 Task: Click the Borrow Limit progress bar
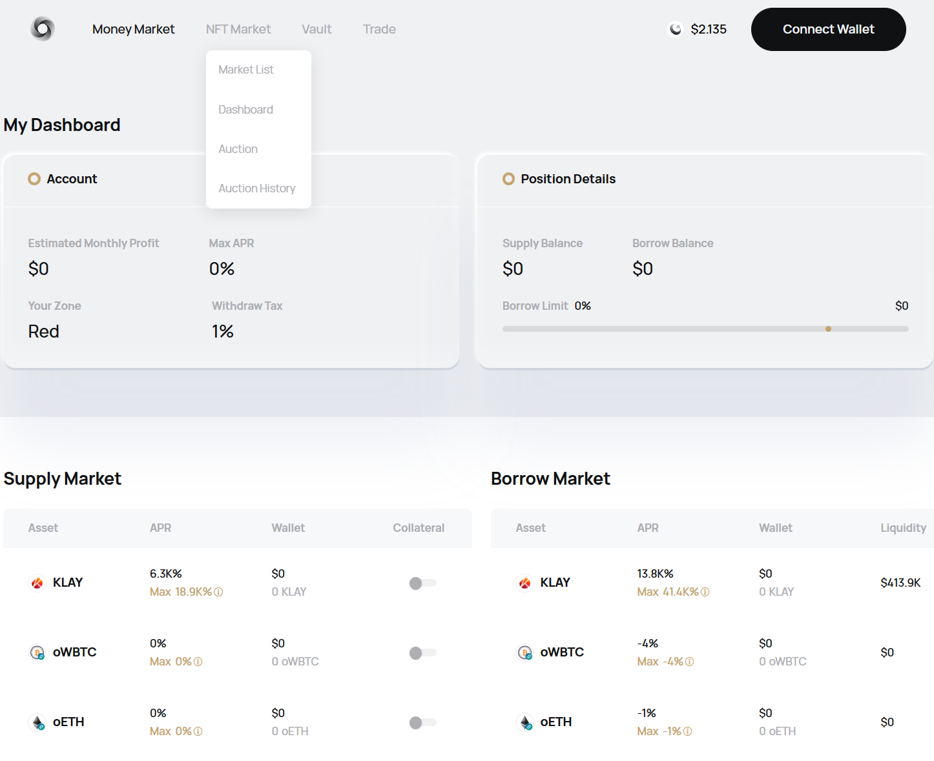pyautogui.click(x=705, y=329)
